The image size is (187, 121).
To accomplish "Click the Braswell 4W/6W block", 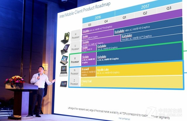I will tap(88, 71).
